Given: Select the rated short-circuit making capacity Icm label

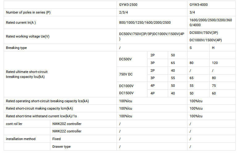Looking at the screenshot, I should pyautogui.click(x=39, y=108).
